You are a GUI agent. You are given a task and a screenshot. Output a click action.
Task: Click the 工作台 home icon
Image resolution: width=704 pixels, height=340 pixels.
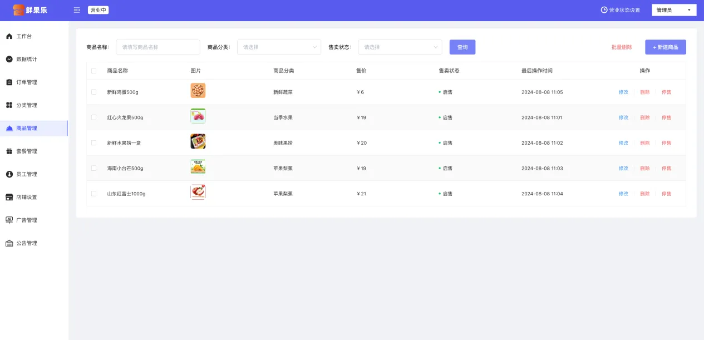pos(9,36)
